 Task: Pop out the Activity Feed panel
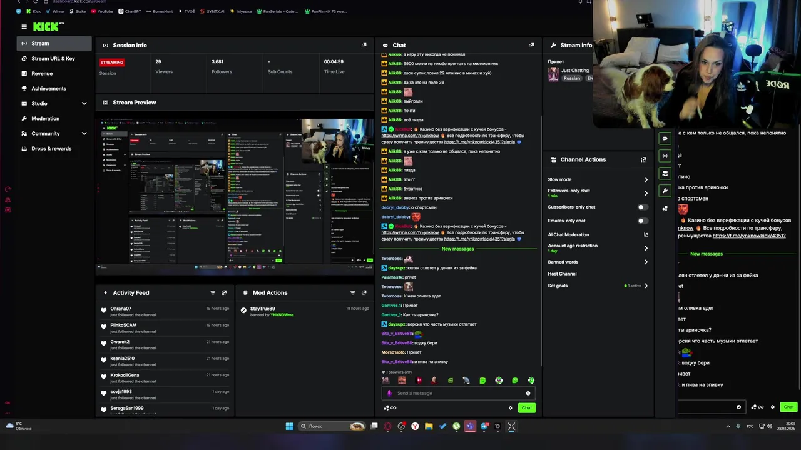[224, 292]
